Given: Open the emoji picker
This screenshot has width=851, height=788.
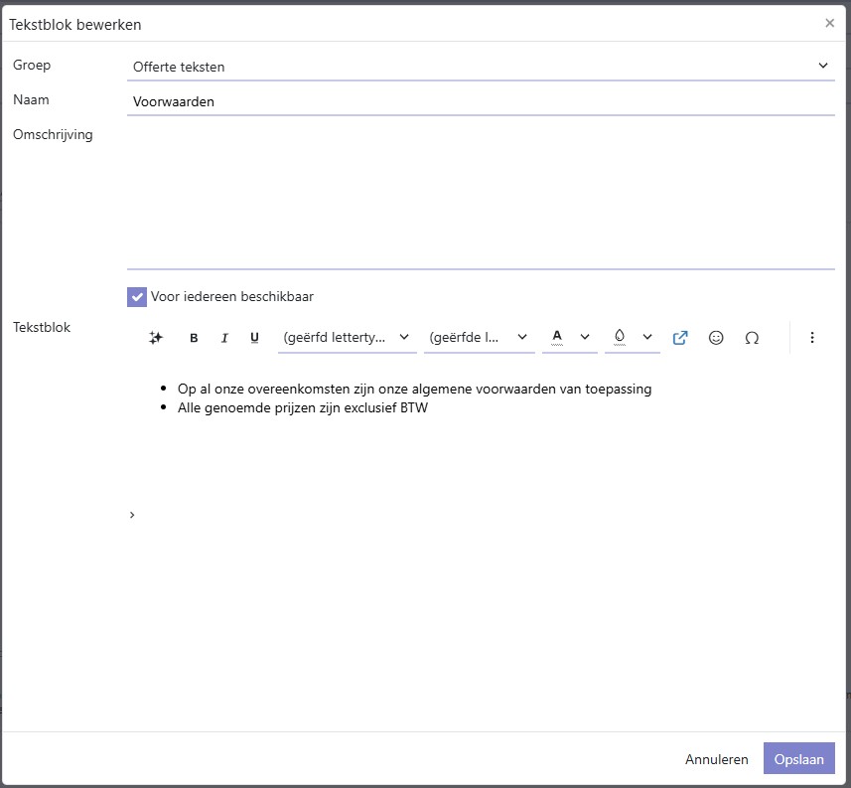Looking at the screenshot, I should (x=716, y=338).
